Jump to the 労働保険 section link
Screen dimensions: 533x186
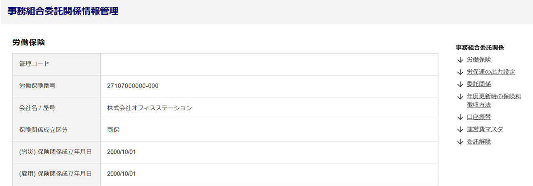479,60
